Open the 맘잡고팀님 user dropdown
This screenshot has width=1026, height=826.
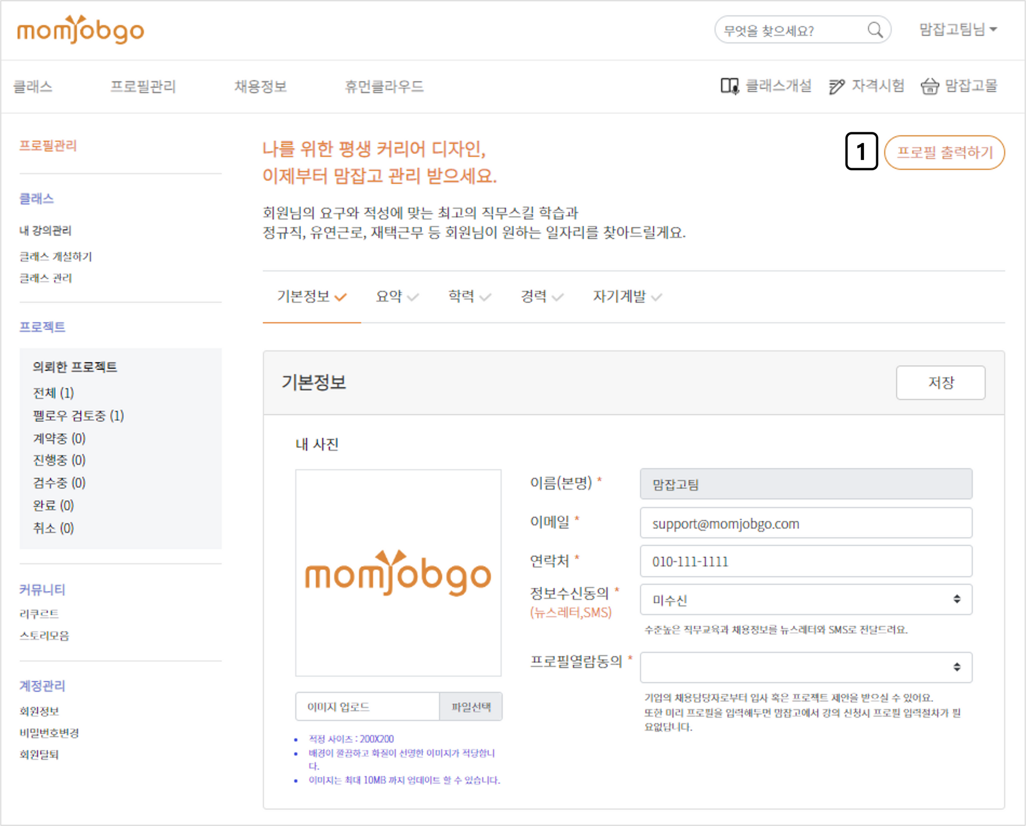tap(957, 30)
